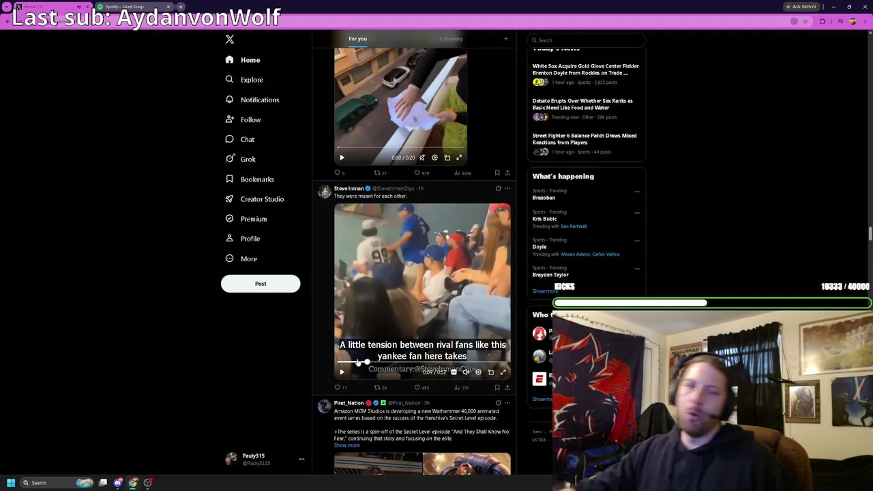Screen dimensions: 873x491
Task: Seek the first video's progress bar
Action: (x=400, y=148)
